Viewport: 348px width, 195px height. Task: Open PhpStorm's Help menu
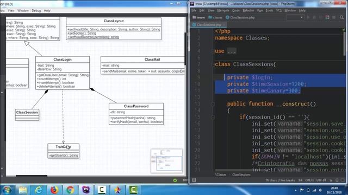tap(302, 10)
